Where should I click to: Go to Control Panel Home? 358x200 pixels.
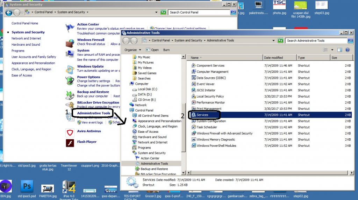[x=25, y=23]
